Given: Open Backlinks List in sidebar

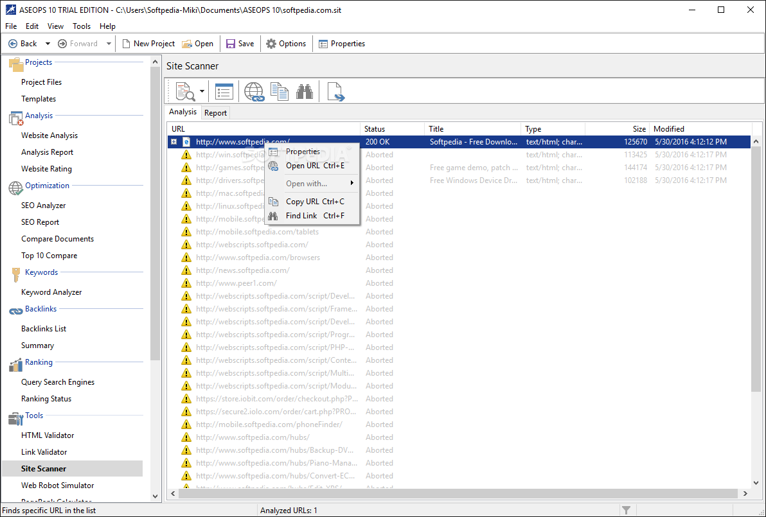Looking at the screenshot, I should coord(44,329).
